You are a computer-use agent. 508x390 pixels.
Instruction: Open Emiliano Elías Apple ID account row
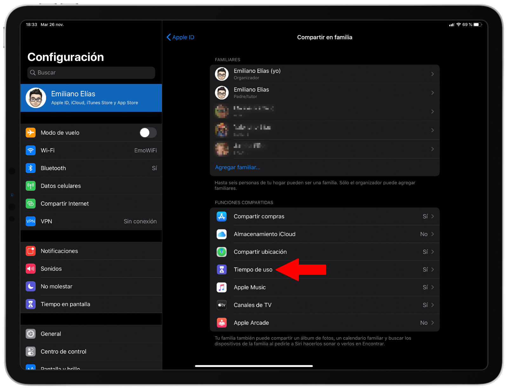pyautogui.click(x=91, y=98)
